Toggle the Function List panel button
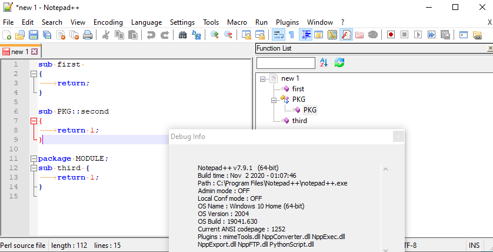 pos(346,35)
